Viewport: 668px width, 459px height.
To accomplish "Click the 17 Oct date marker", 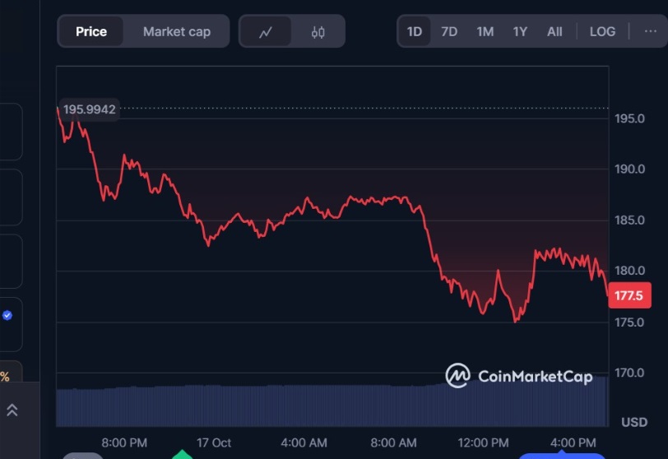I will click(x=214, y=443).
